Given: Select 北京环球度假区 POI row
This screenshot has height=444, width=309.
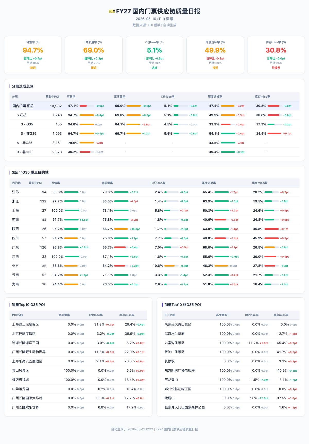Looking at the screenshot, I should [x=78, y=334].
